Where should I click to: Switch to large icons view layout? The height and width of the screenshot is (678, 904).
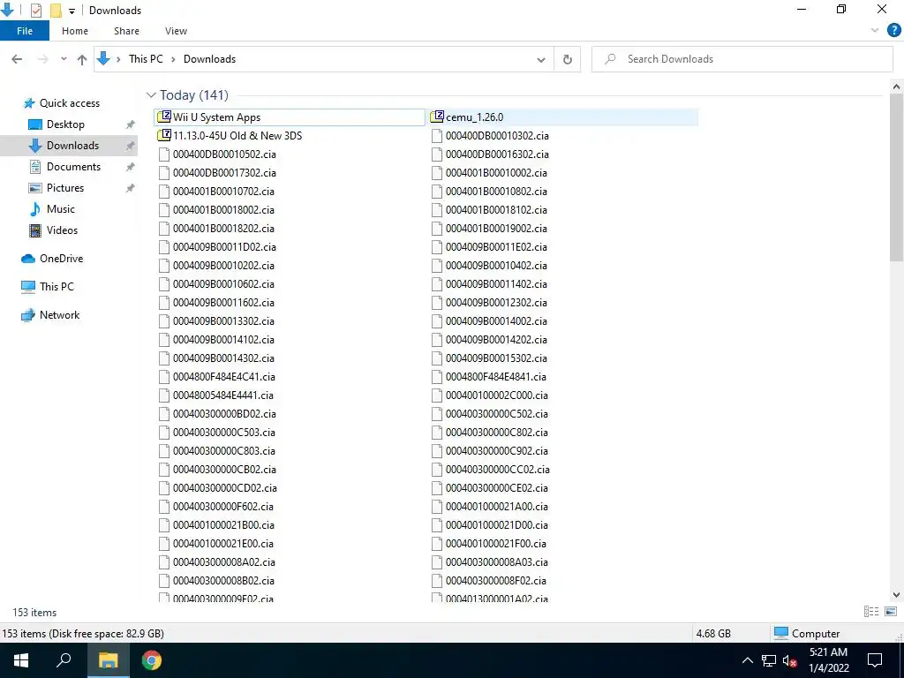click(890, 612)
